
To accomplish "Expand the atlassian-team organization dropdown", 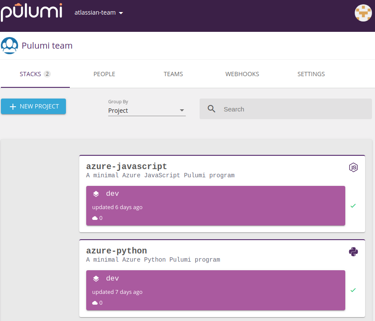I will (99, 12).
